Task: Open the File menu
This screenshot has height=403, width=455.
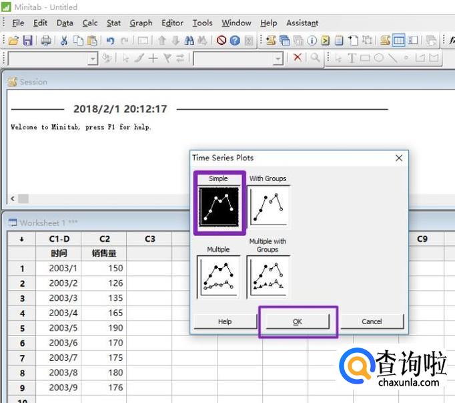Action: pos(18,23)
